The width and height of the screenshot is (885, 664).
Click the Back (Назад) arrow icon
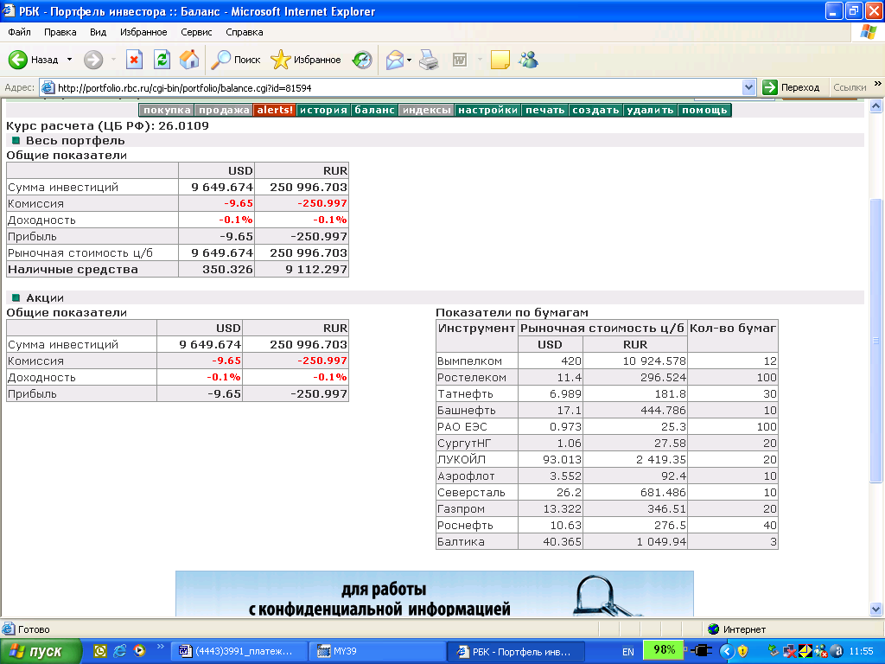18,60
